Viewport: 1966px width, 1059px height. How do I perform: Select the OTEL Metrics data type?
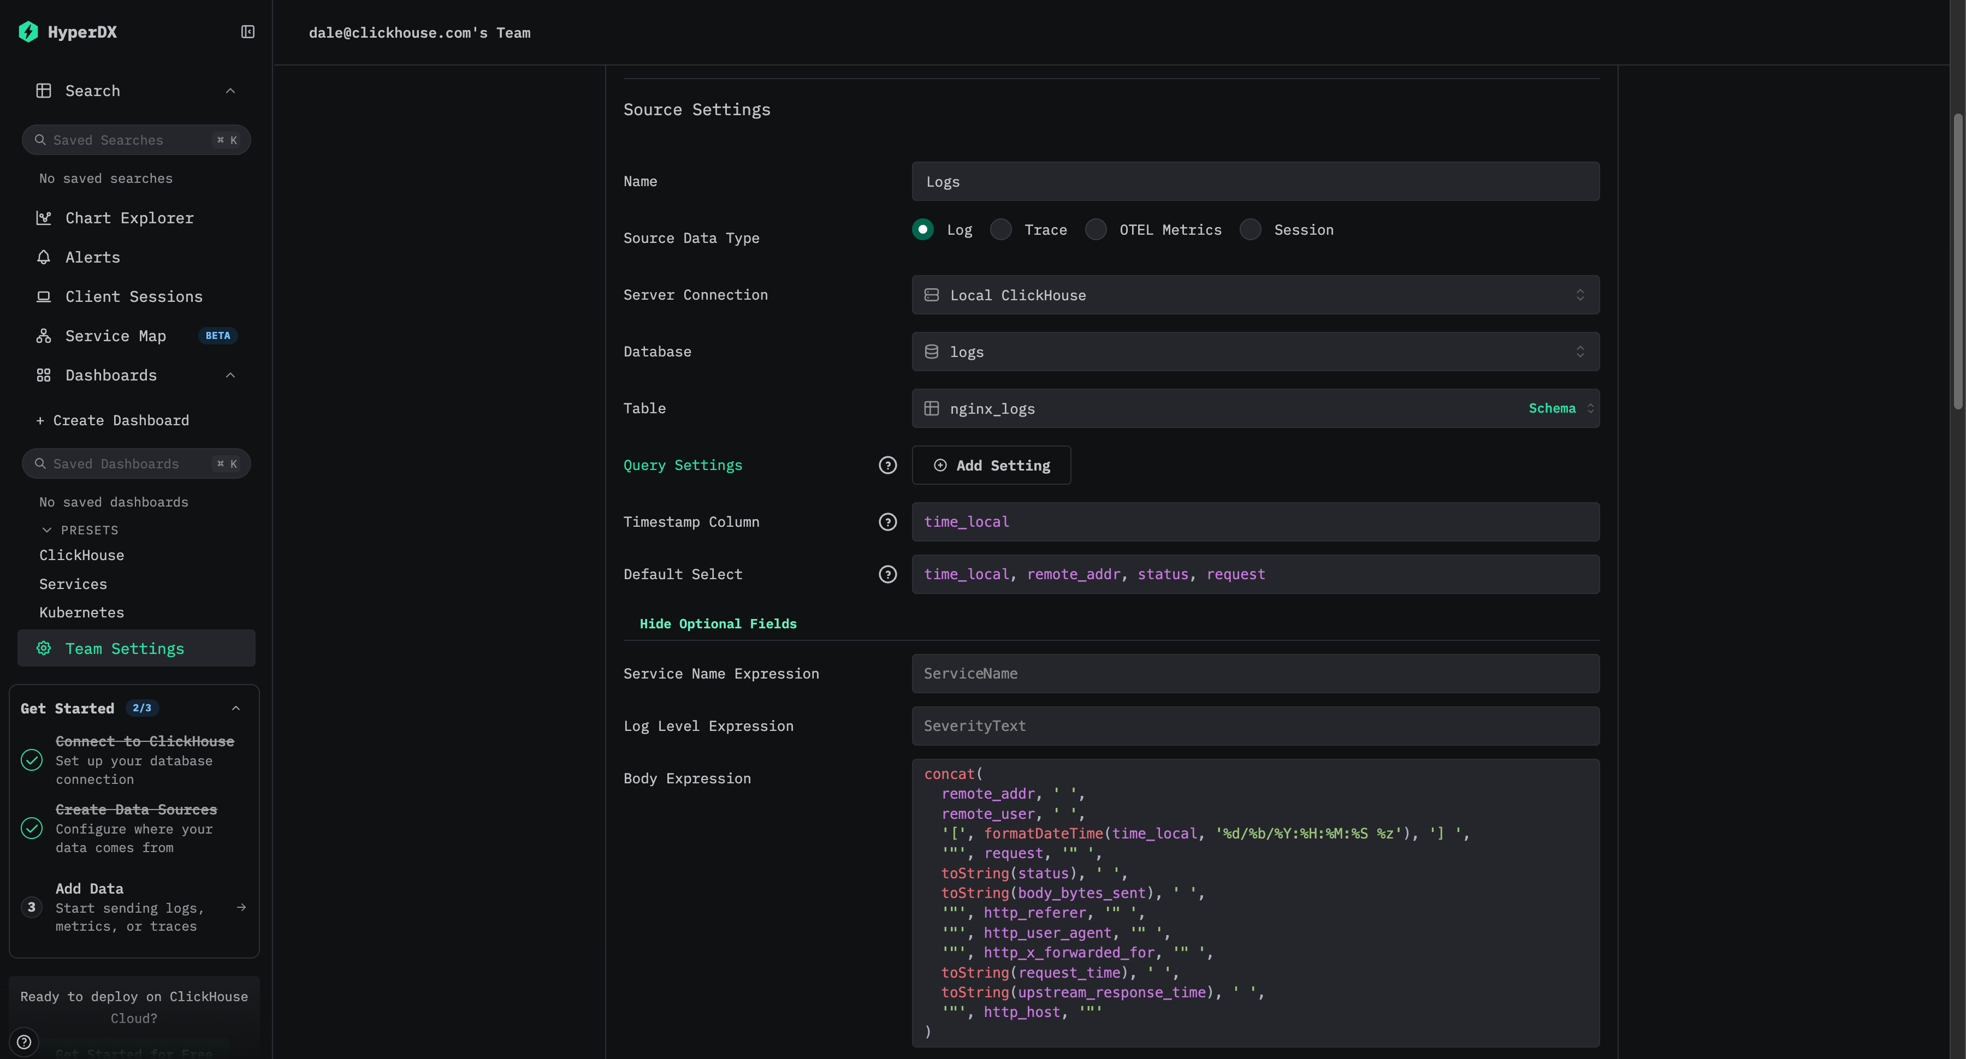point(1096,229)
